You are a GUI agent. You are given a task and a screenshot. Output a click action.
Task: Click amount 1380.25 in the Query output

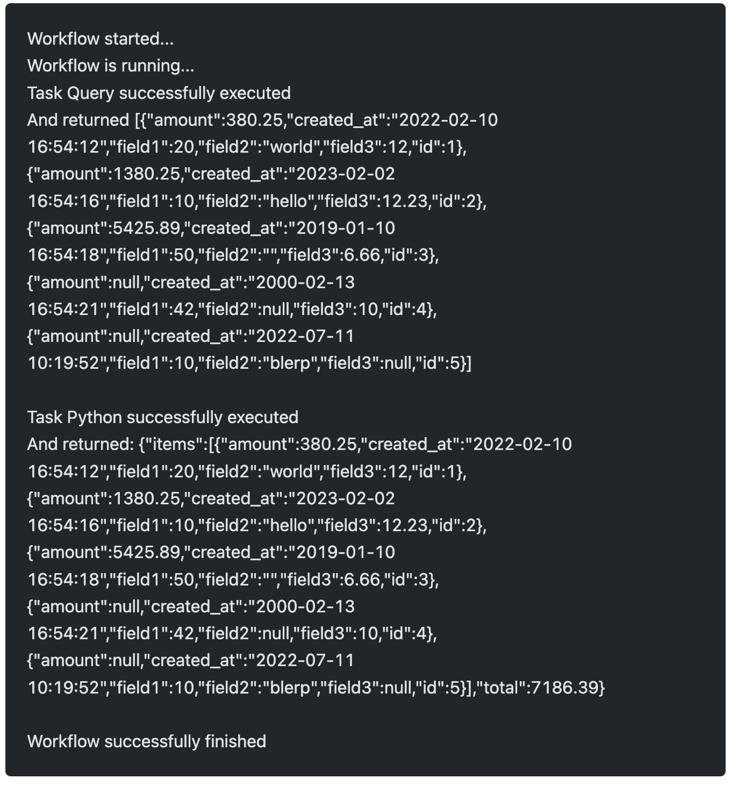click(146, 174)
